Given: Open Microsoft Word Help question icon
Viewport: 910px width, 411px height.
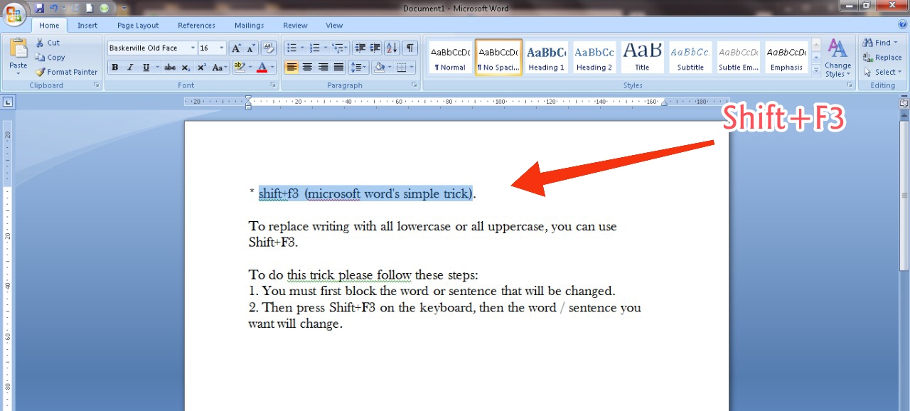Looking at the screenshot, I should coord(902,25).
